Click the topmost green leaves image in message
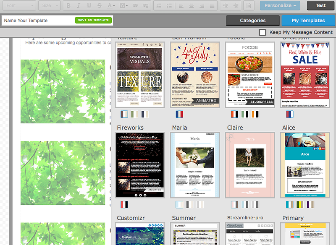 63,91
